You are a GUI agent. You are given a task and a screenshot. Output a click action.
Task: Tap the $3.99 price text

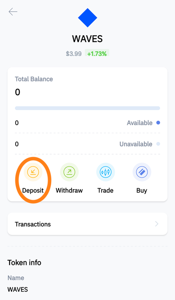(74, 54)
